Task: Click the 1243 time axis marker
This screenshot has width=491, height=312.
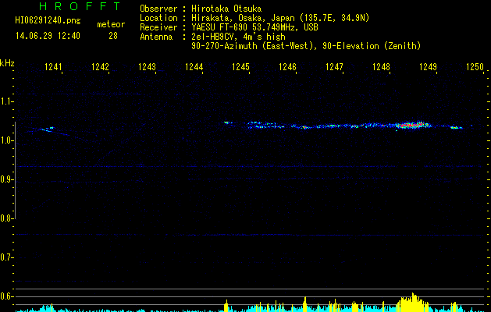Action: tap(147, 66)
